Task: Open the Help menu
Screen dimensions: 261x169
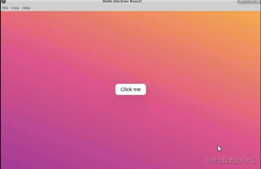Action: coord(26,8)
